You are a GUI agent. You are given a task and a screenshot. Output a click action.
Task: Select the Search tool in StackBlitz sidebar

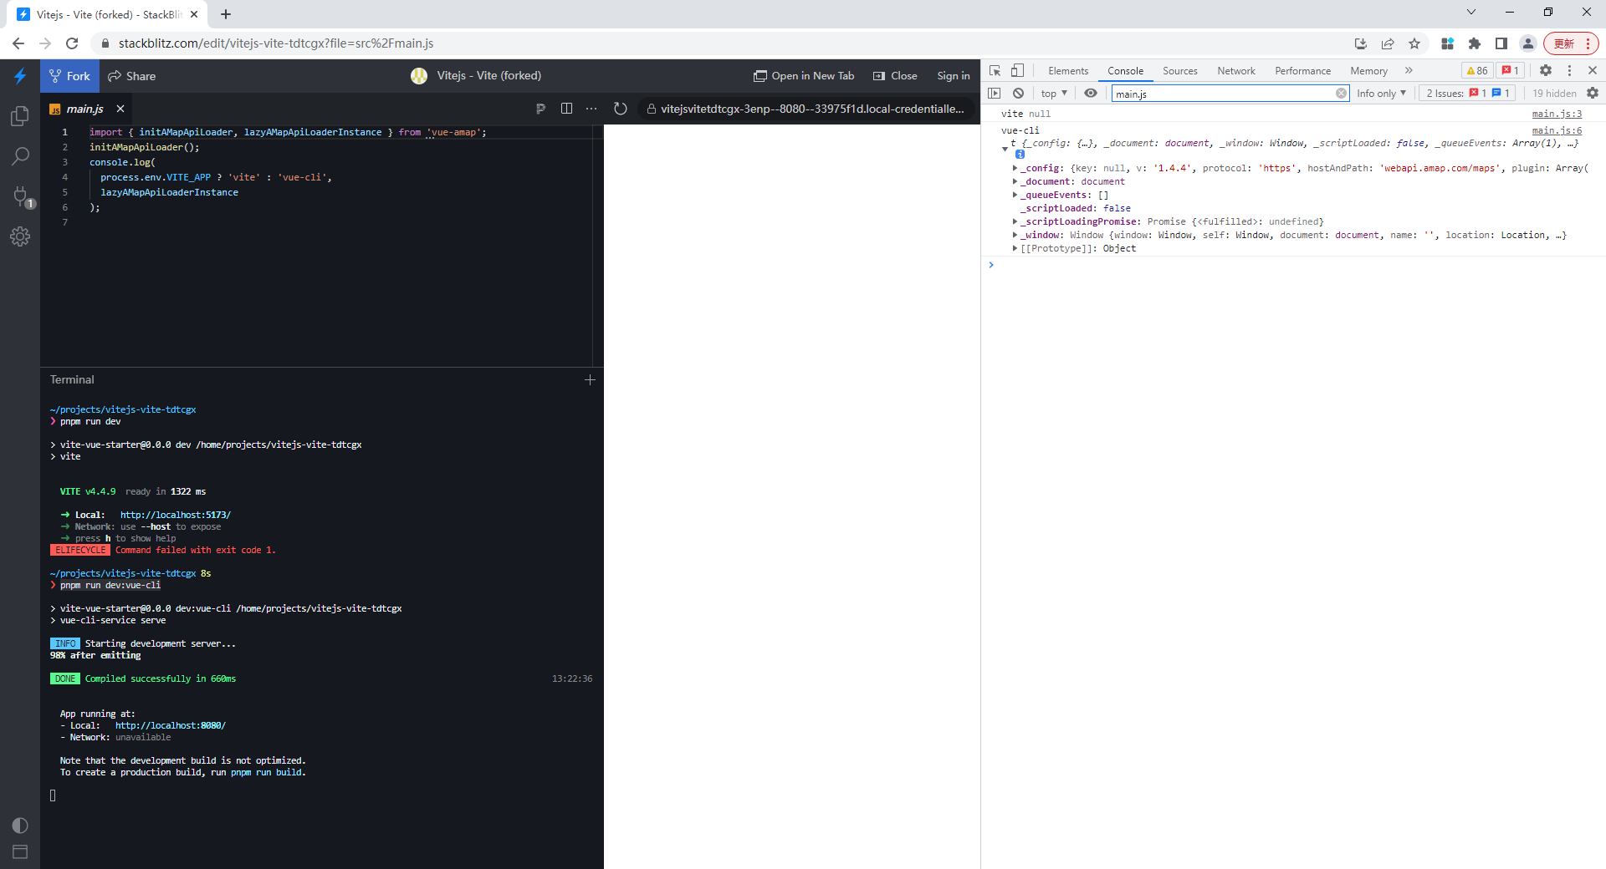(x=20, y=156)
